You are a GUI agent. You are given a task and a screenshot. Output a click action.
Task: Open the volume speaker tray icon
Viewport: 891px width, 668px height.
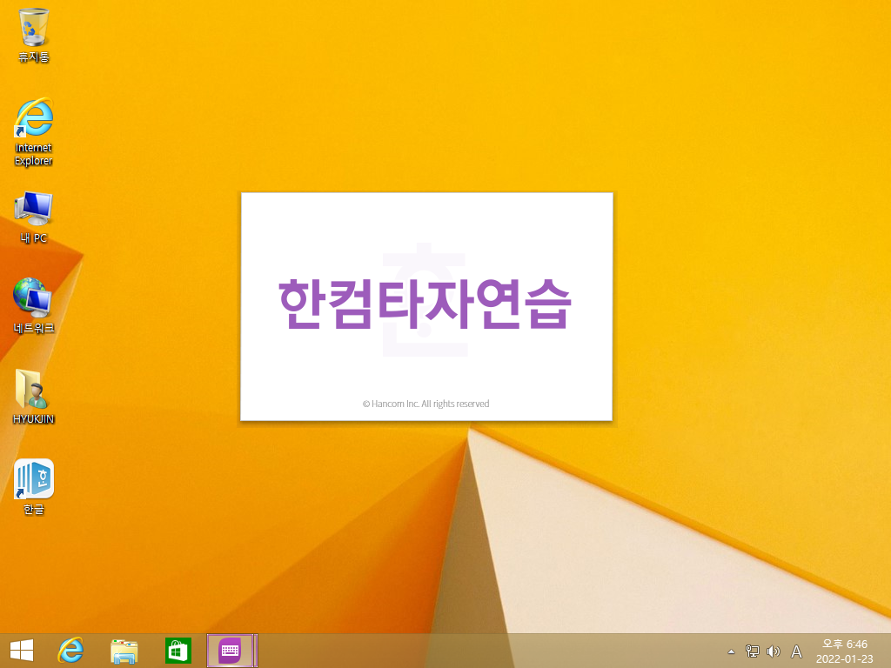point(774,651)
